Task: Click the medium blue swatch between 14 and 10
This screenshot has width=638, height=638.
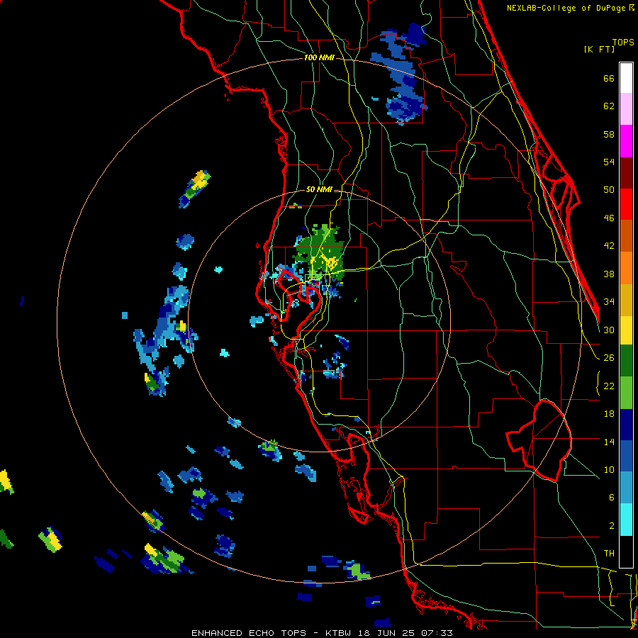Action: tap(626, 456)
